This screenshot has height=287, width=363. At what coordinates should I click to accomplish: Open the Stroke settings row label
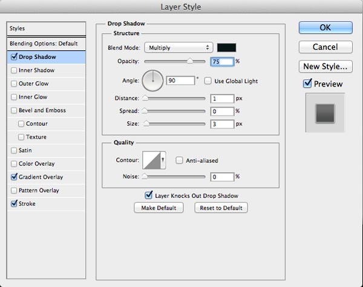click(x=27, y=204)
